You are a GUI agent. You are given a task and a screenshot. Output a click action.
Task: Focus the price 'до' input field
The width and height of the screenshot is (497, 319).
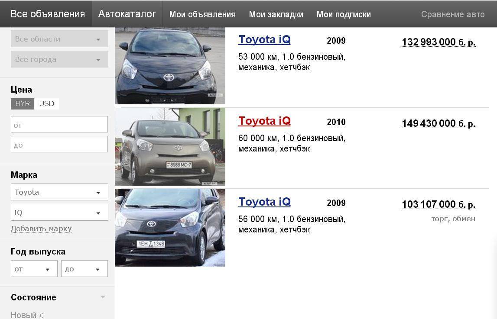pos(59,144)
